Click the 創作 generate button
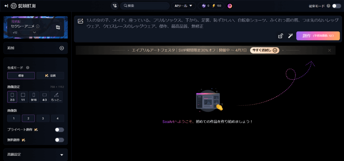Viewport: 344px width, 161px height. [318, 36]
